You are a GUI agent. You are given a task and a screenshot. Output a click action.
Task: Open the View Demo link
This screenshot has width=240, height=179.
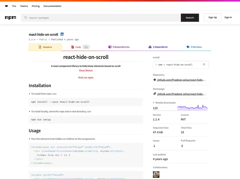pos(86,71)
